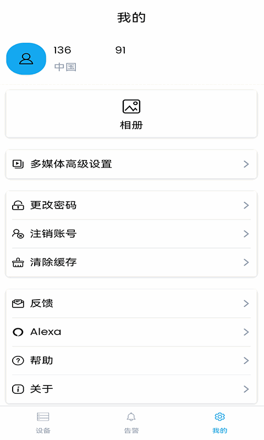Select the 我的 tab in bottom bar
This screenshot has height=440, width=264.
pos(219,422)
